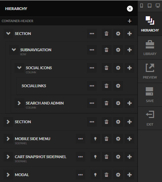Toggle lightbulb visibility for MODAL

[x=95, y=175]
